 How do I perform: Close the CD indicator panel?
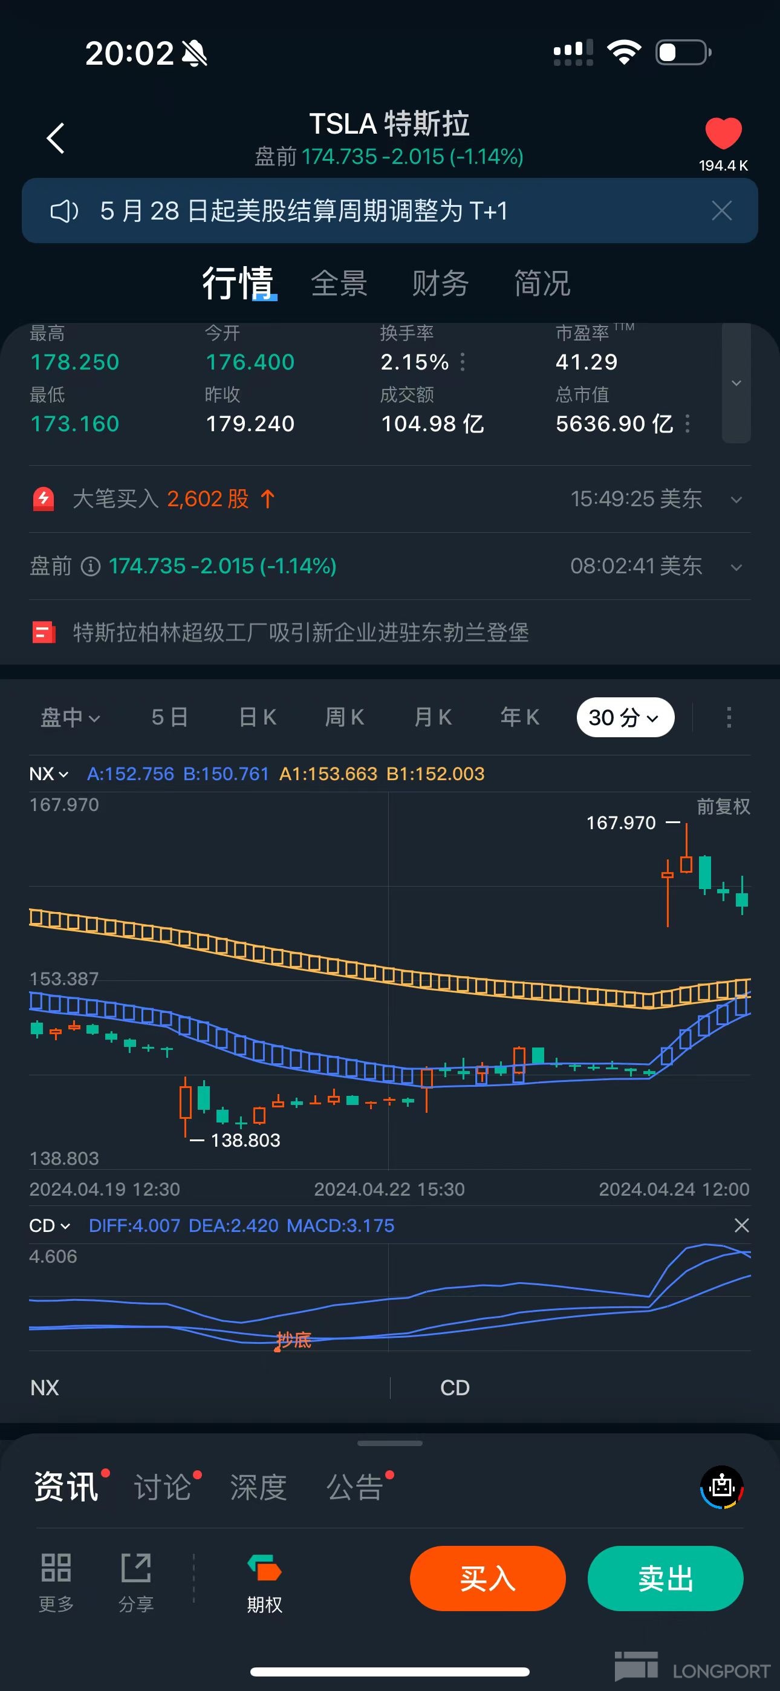[x=741, y=1225]
